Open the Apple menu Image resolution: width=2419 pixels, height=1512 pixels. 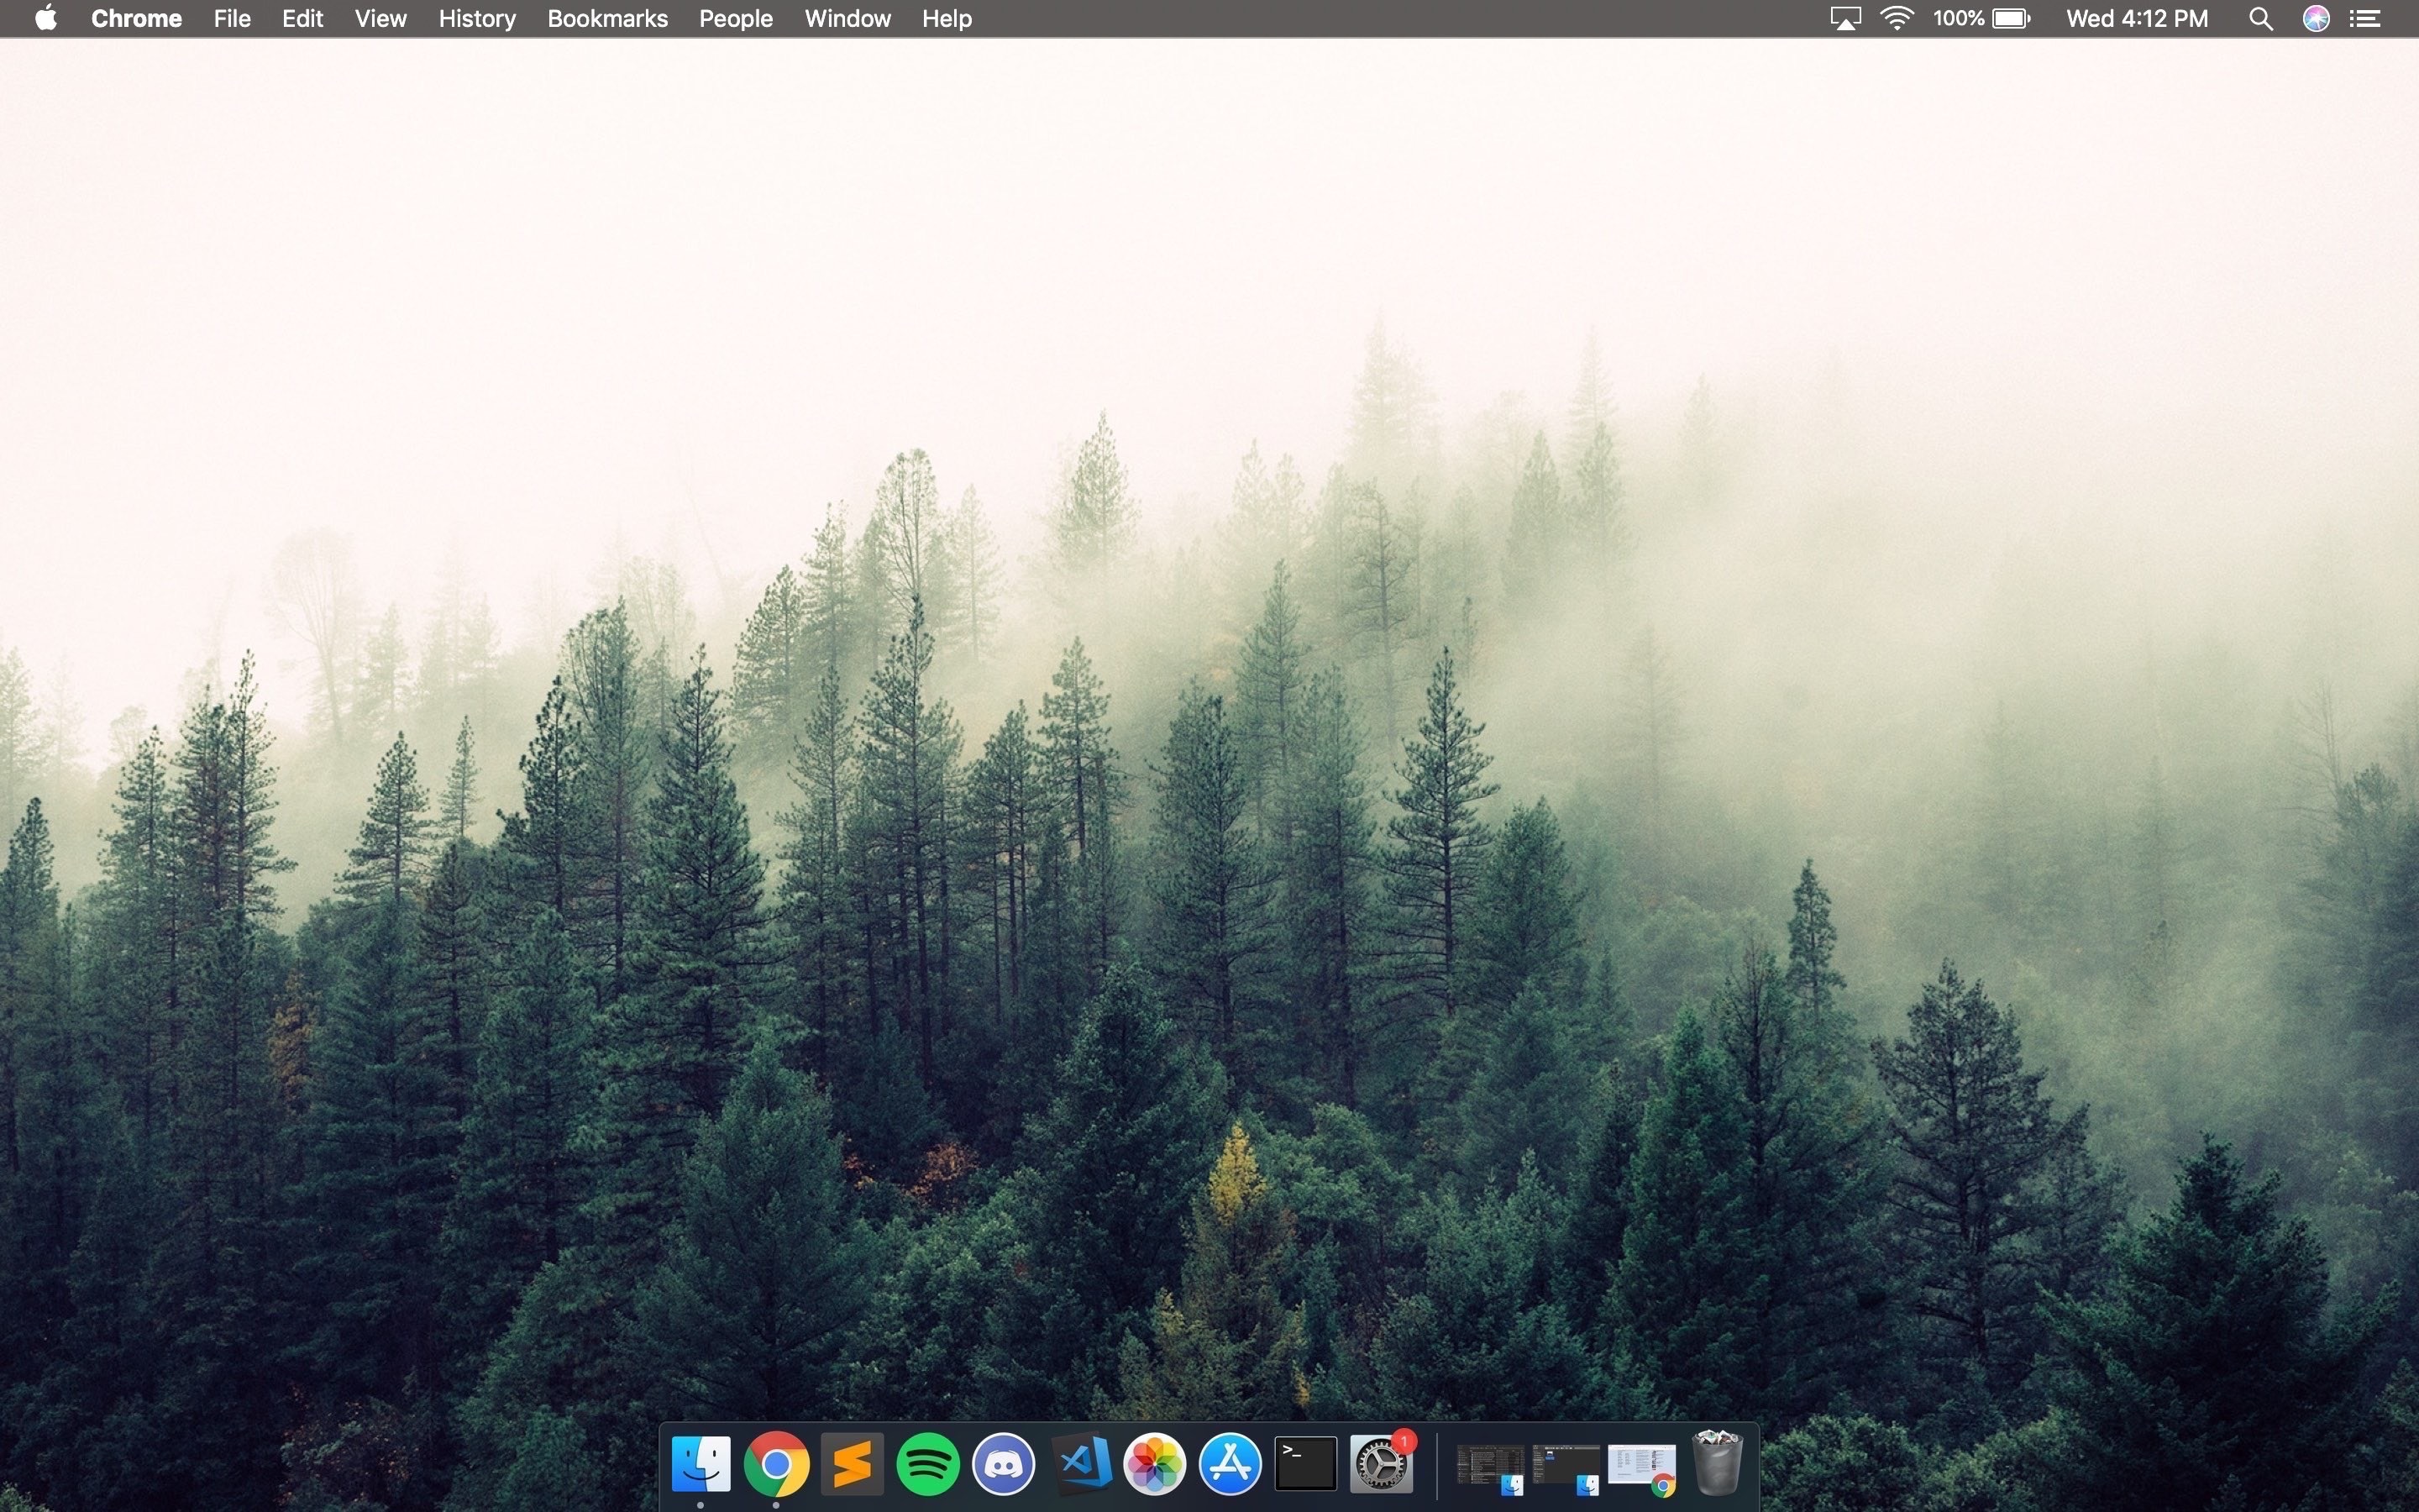tap(46, 18)
